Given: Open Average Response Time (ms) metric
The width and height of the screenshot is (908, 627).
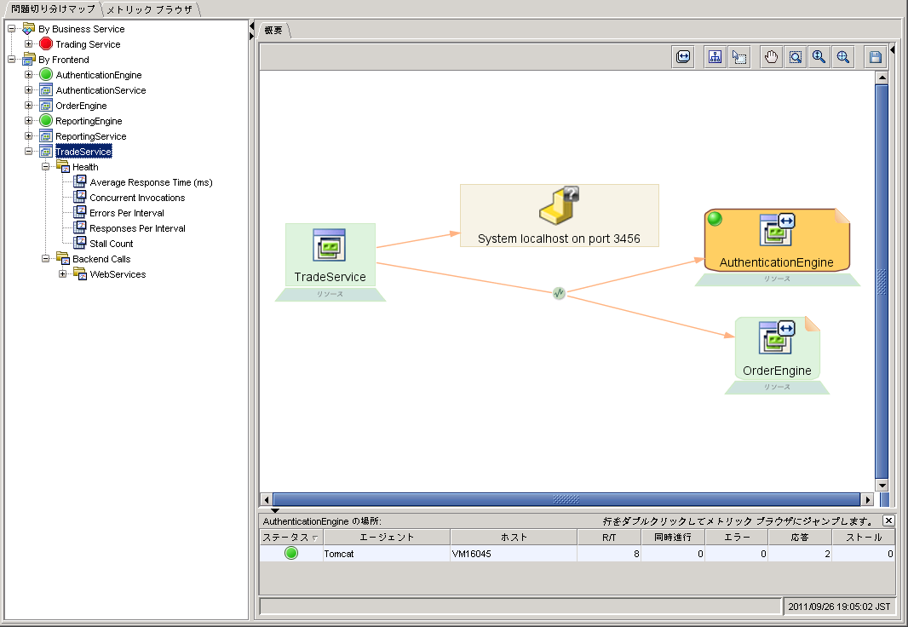Looking at the screenshot, I should point(151,182).
